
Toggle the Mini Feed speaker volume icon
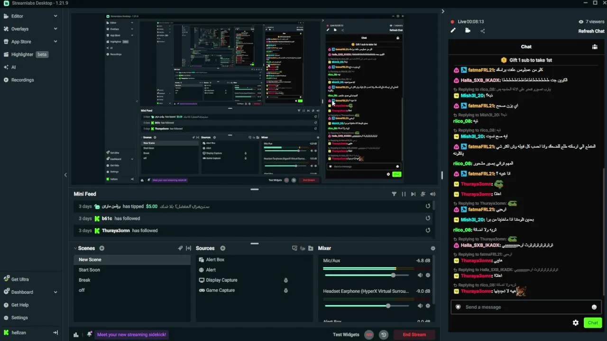click(x=432, y=194)
